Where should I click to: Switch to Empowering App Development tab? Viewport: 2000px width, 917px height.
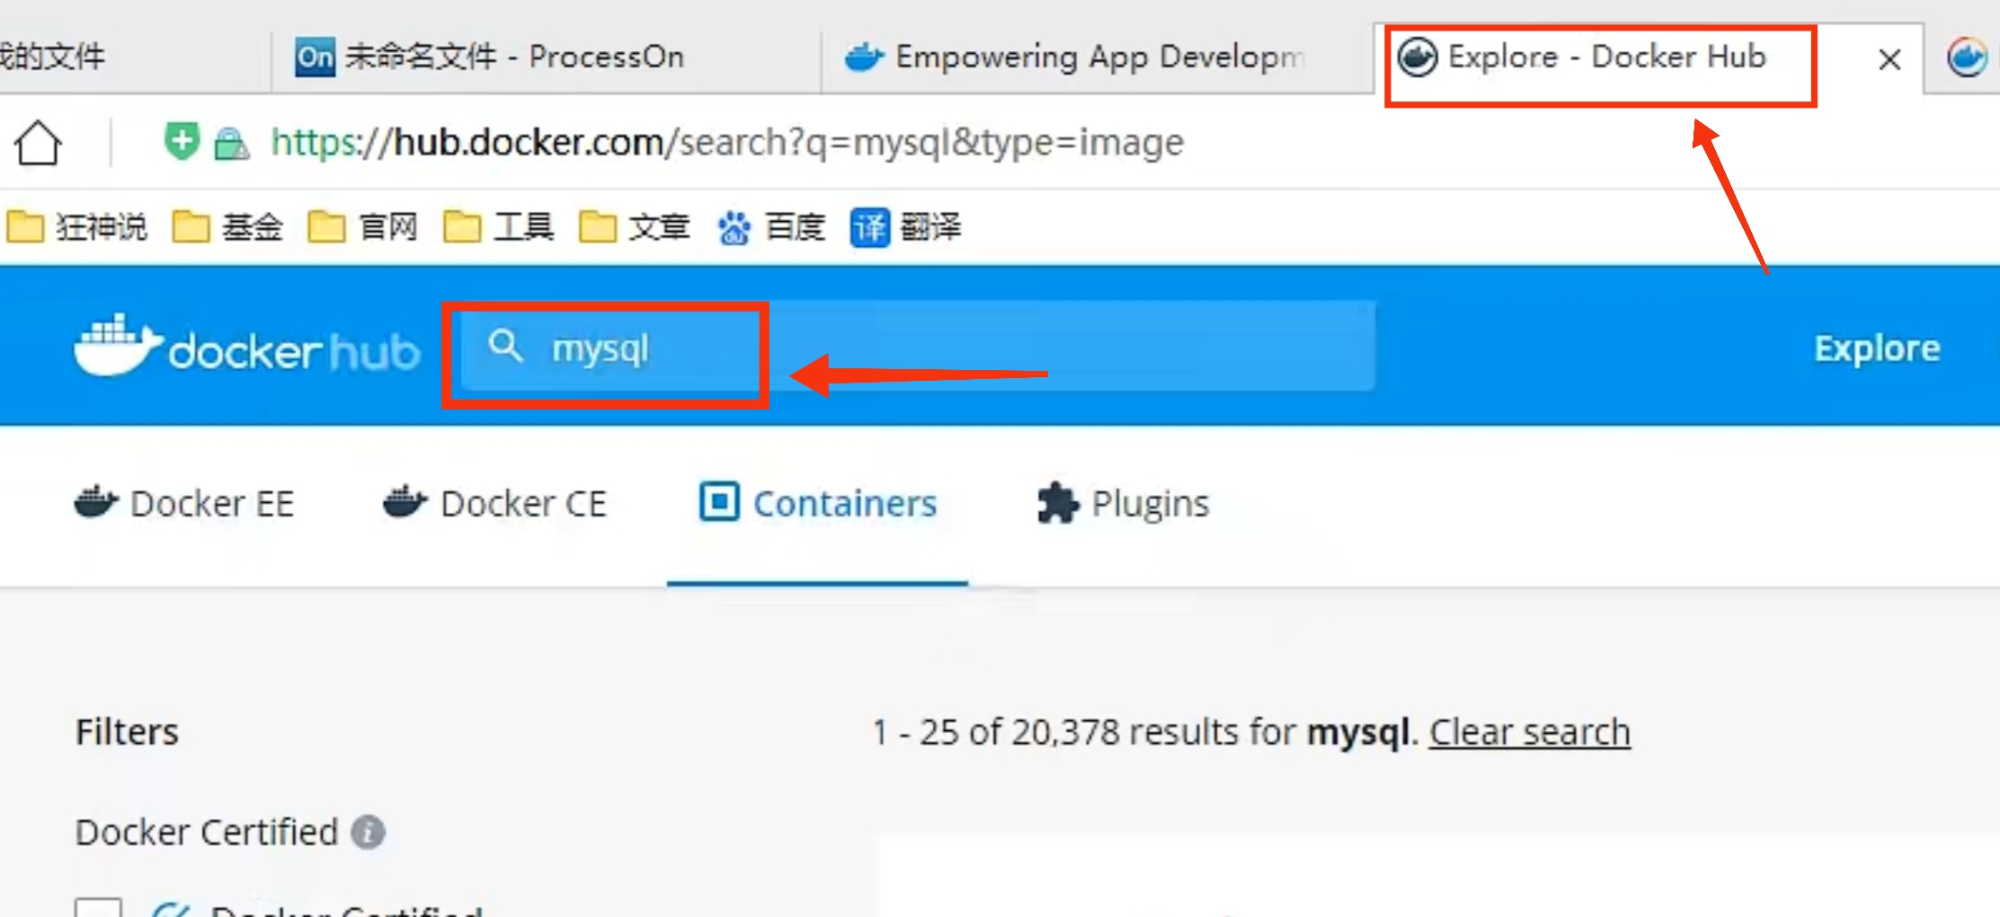click(1097, 57)
